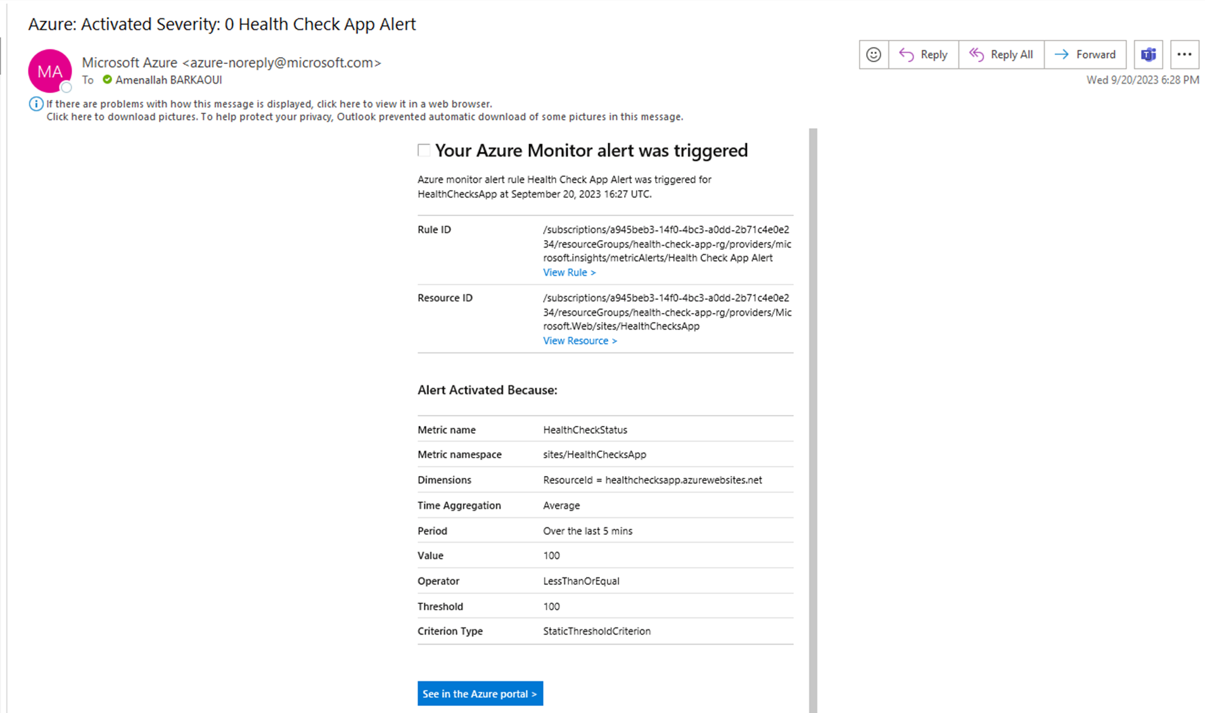The height and width of the screenshot is (713, 1205).
Task: Click the message body vertical scrollbar
Action: [x=813, y=418]
